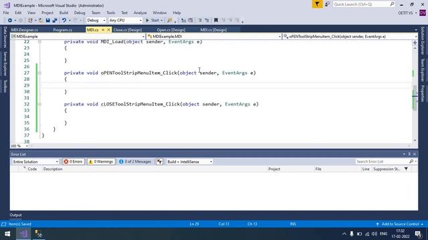The image size is (428, 240).
Task: Open the Windows notification center icon
Action: [418, 234]
